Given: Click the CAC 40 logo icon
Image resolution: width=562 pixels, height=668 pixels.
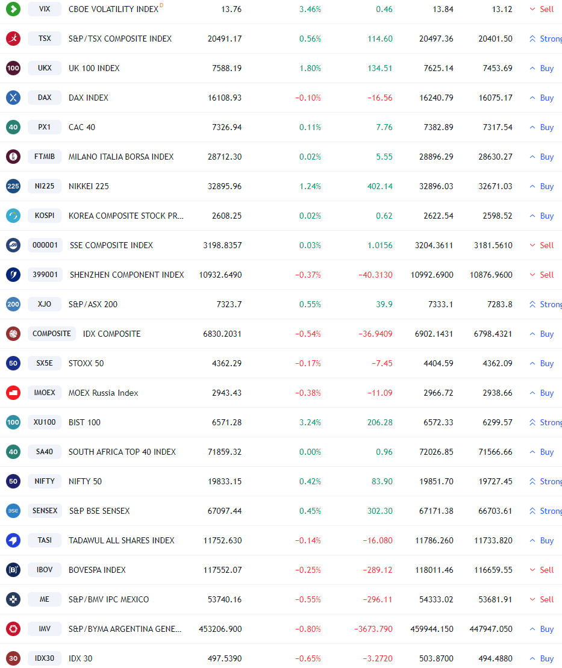Looking at the screenshot, I should [x=13, y=127].
